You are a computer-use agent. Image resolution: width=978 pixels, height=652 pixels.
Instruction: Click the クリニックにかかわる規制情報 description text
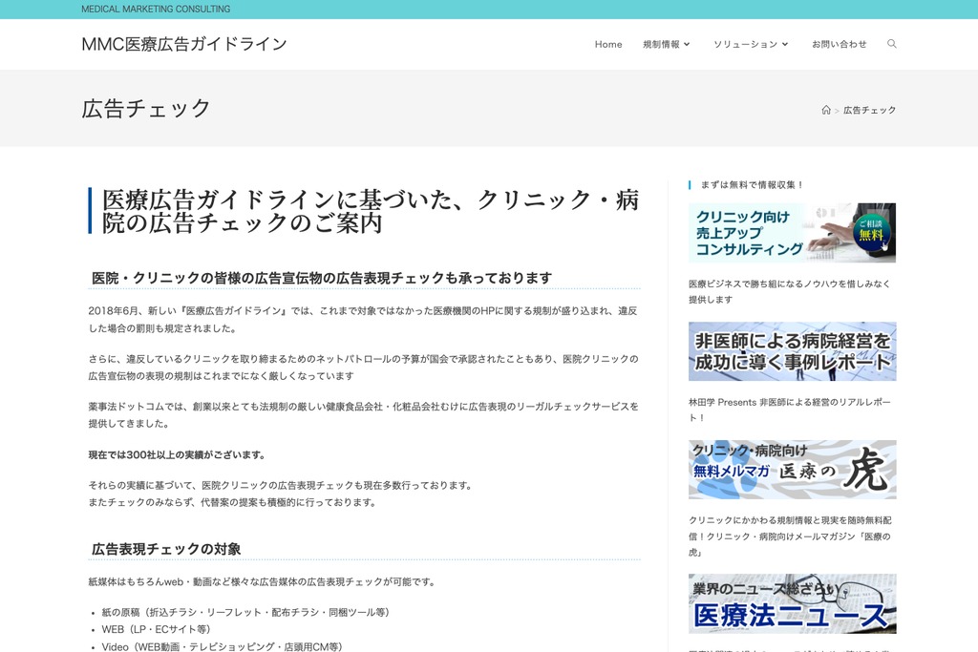790,536
